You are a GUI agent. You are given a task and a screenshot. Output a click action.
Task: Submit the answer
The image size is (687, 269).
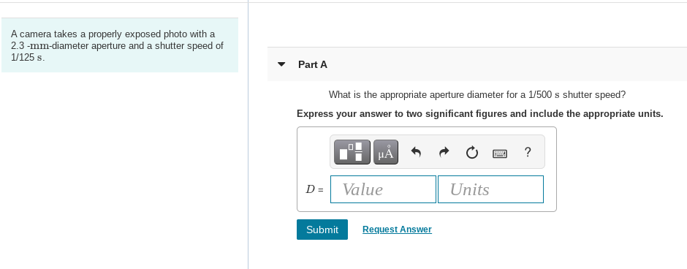(322, 230)
